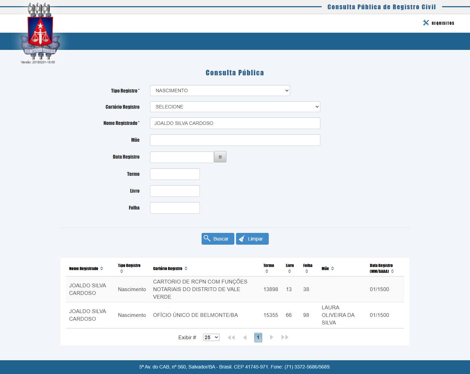Click into the Termo input field

click(175, 174)
